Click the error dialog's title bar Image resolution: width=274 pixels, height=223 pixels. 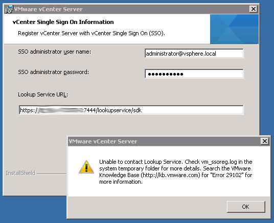point(164,141)
